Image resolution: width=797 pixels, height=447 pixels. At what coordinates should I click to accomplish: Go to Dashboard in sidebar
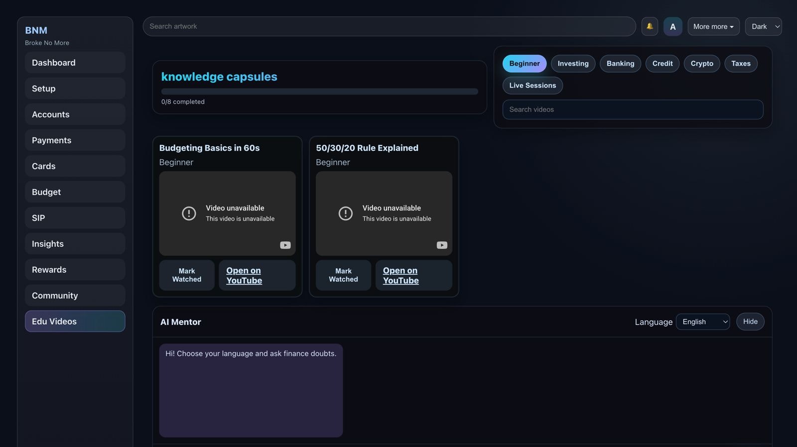(75, 62)
